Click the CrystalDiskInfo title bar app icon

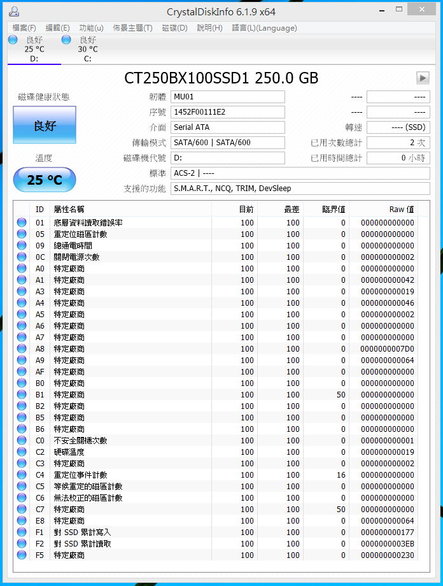tap(14, 12)
